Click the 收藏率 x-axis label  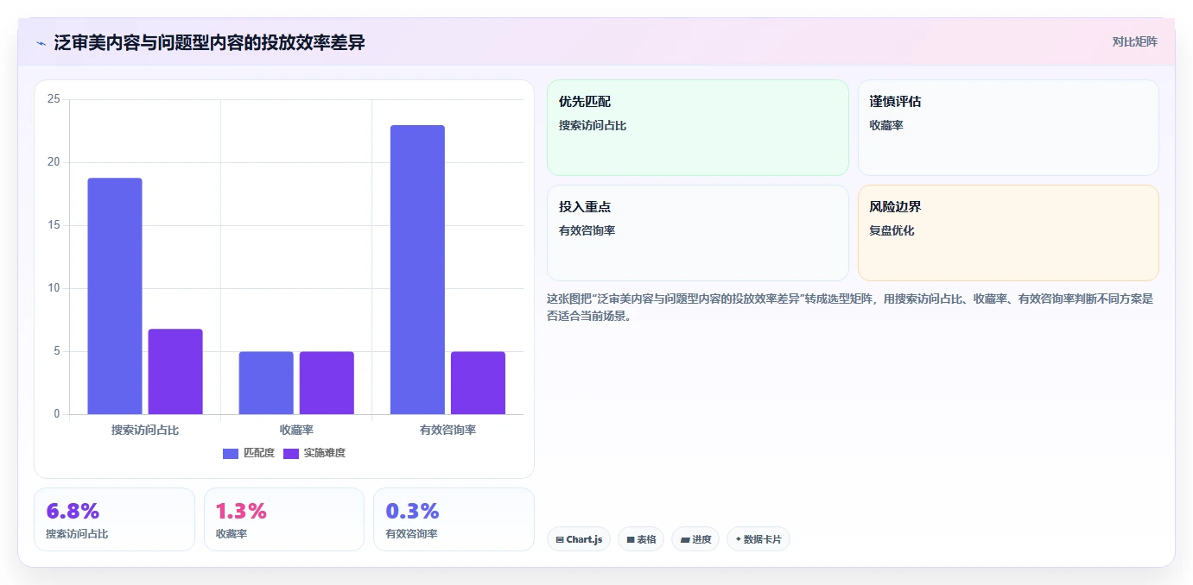coord(296,430)
